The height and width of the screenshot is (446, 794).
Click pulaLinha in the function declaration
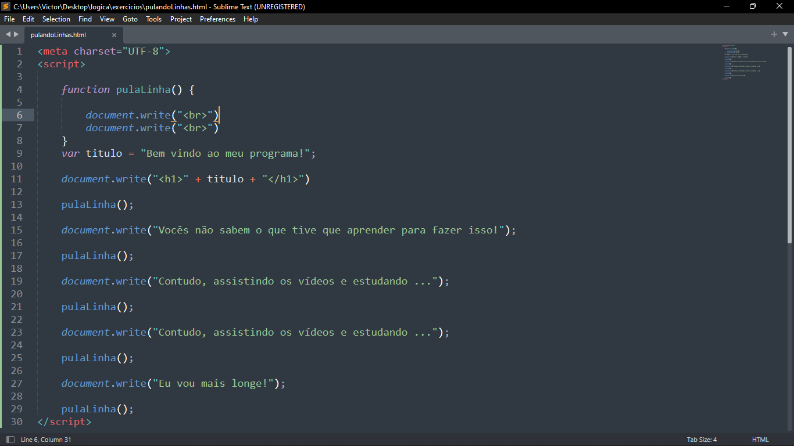click(x=144, y=89)
